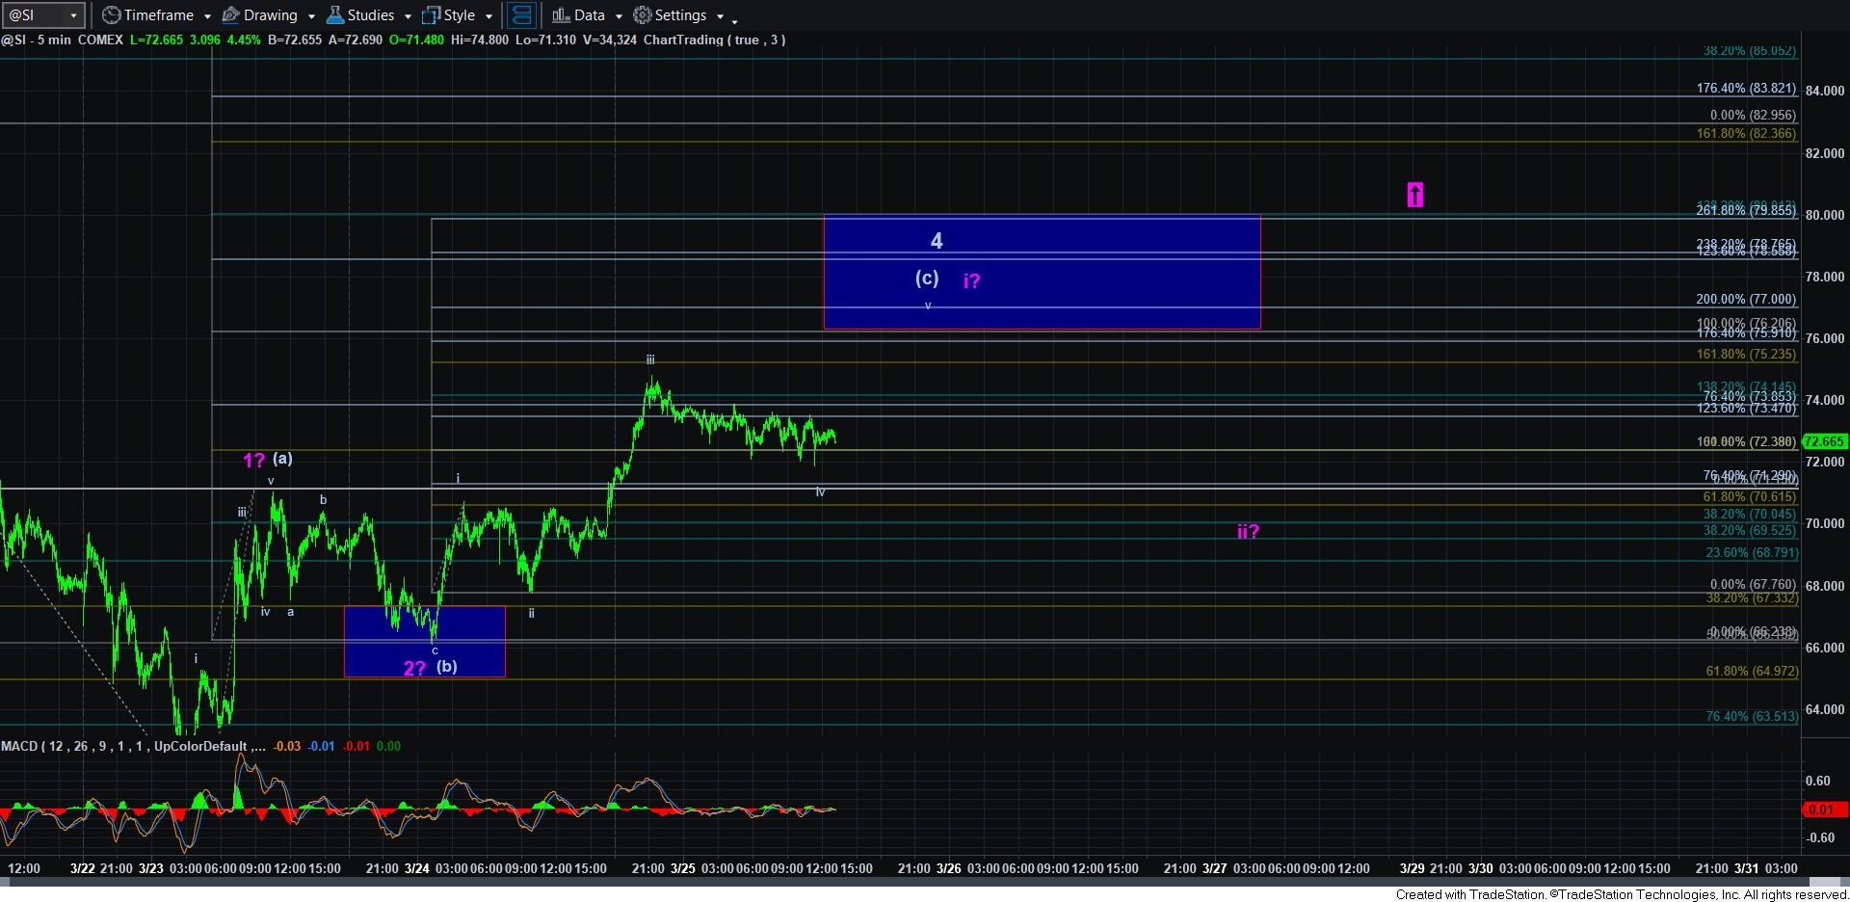Click the green 72.665 last price tag
Screen dimensions: 1850x902
1823,441
